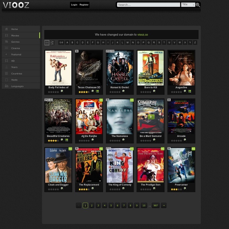The height and width of the screenshot is (229, 229).
Task: Click the green screen icon under Texas Chainsaw 3D
Action: tap(97, 91)
